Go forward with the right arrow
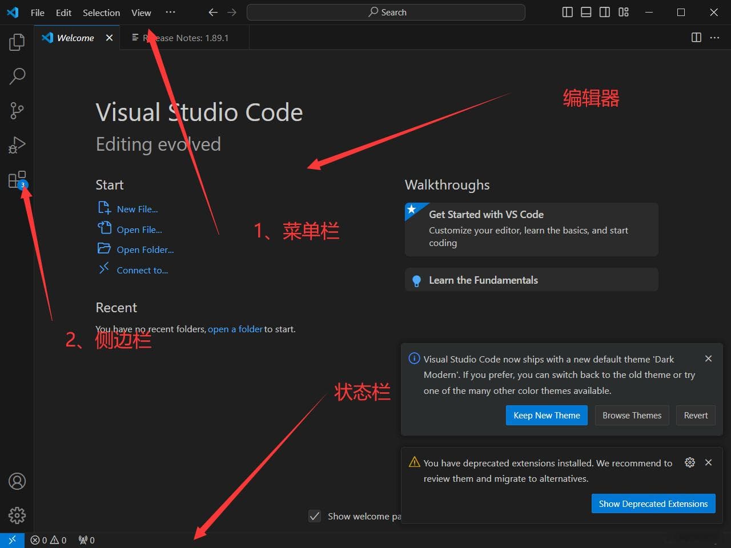 tap(231, 12)
